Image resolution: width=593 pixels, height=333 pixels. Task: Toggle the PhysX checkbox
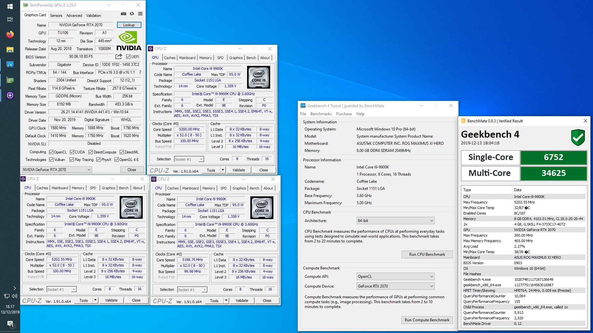[x=99, y=159]
